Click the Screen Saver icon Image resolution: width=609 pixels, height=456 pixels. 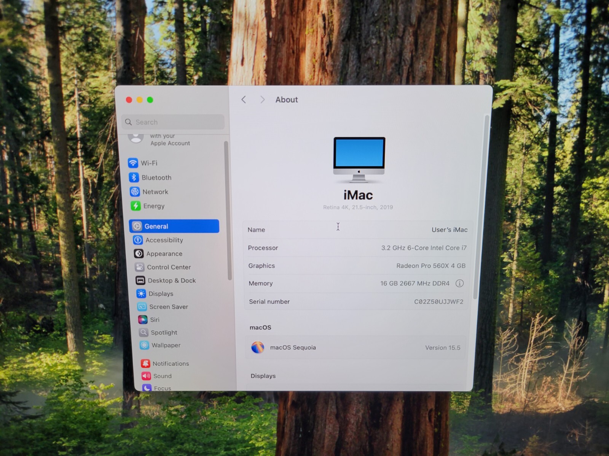[142, 307]
